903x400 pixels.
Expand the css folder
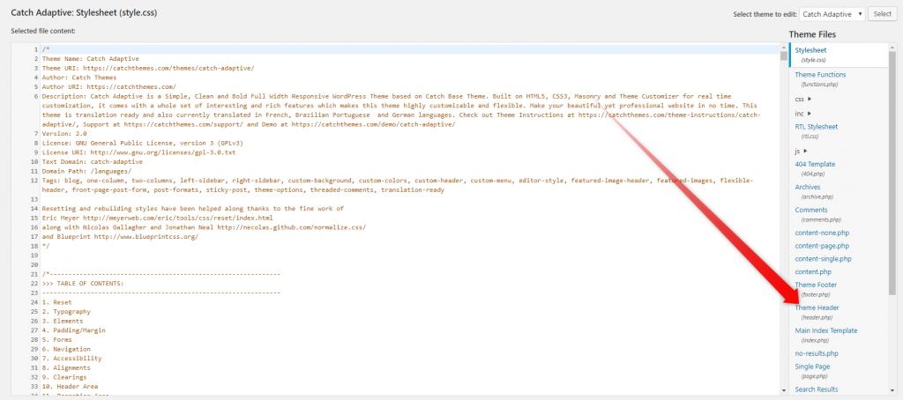(x=800, y=98)
